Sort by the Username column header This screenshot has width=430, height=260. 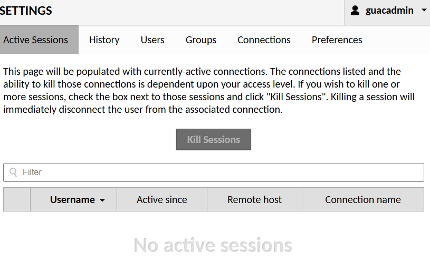tap(72, 200)
